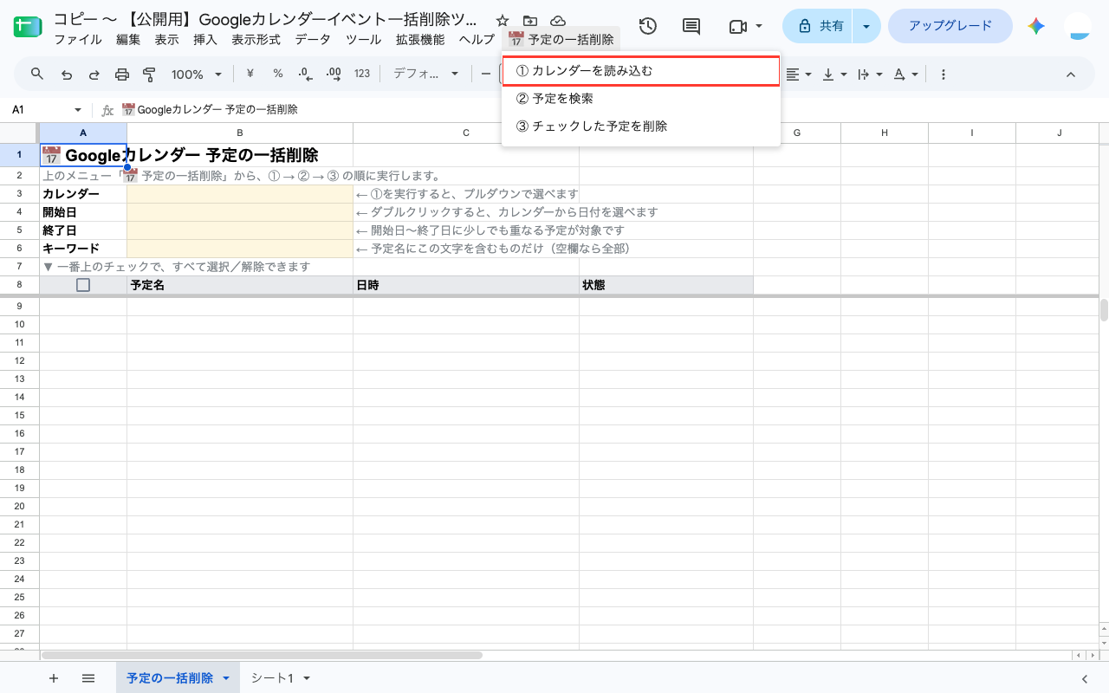Viewport: 1109px width, 693px height.
Task: Open the 123 number format menu
Action: (x=362, y=74)
